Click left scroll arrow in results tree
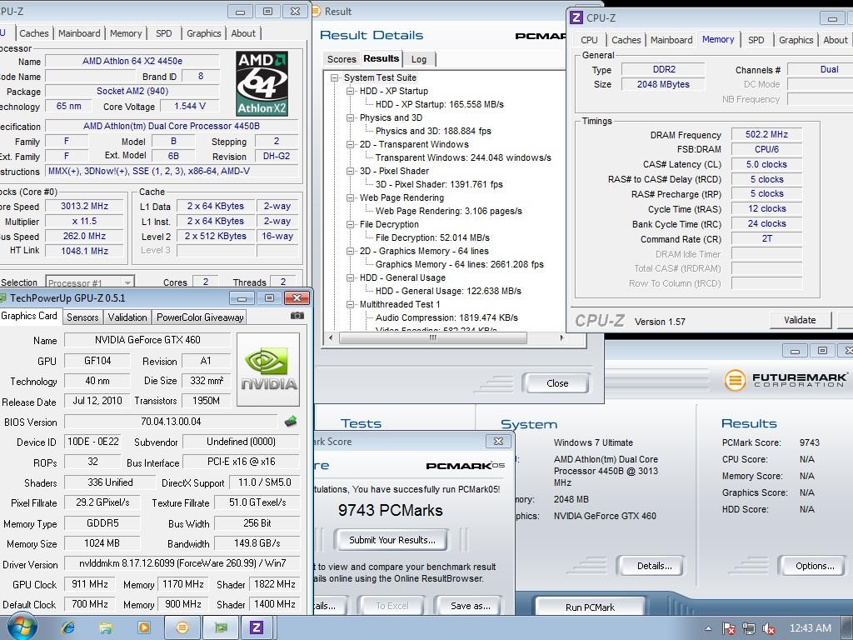 330,338
